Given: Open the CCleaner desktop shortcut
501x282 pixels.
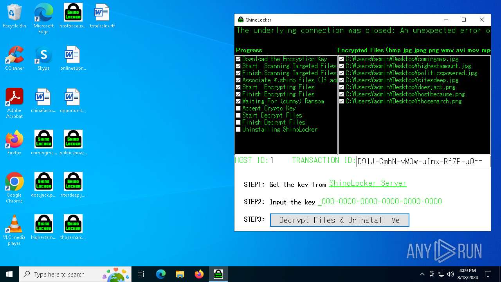Looking at the screenshot, I should 14,59.
